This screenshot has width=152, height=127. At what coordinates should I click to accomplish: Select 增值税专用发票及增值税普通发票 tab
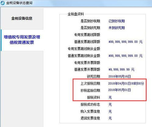pyautogui.click(x=22, y=40)
